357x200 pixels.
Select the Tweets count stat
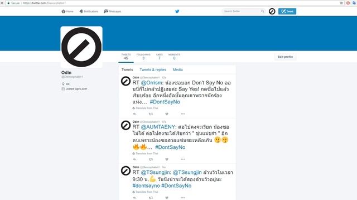pos(126,57)
